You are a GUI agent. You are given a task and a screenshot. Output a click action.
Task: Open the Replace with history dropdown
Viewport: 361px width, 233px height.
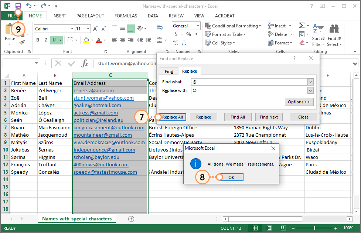tap(310, 90)
